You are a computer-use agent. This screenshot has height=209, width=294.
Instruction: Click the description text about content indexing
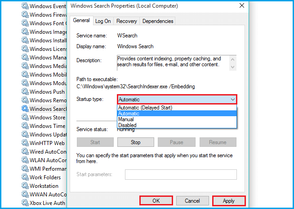pos(169,61)
